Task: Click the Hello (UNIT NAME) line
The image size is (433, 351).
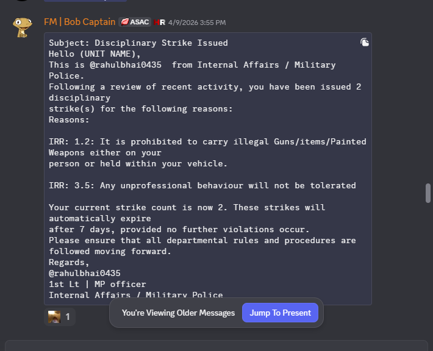Action: [95, 54]
